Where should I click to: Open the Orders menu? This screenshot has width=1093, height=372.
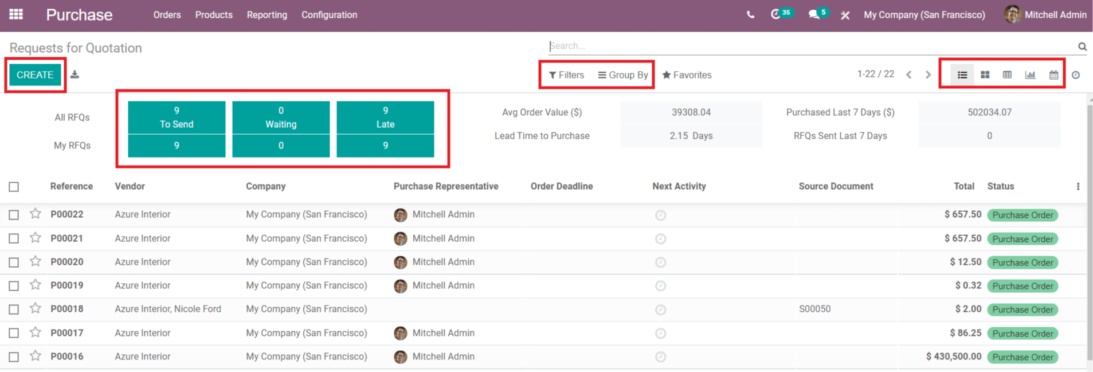[167, 15]
